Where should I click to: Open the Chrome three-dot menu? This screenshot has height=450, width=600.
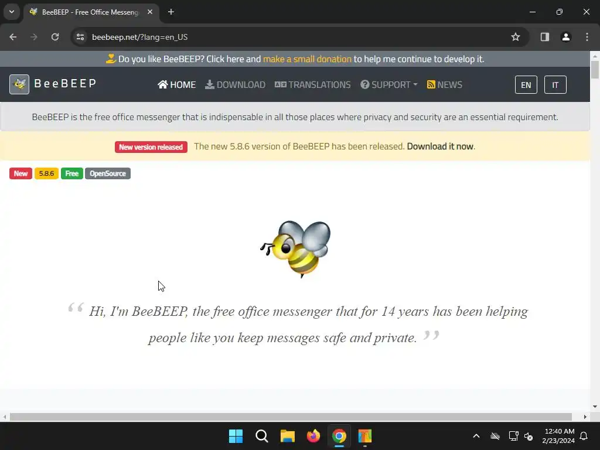point(587,37)
